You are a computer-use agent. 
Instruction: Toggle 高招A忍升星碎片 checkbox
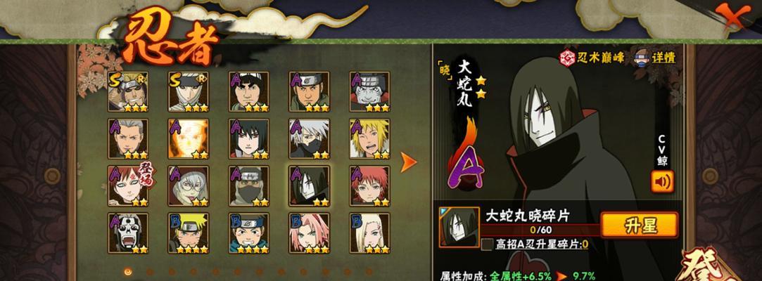coord(487,244)
